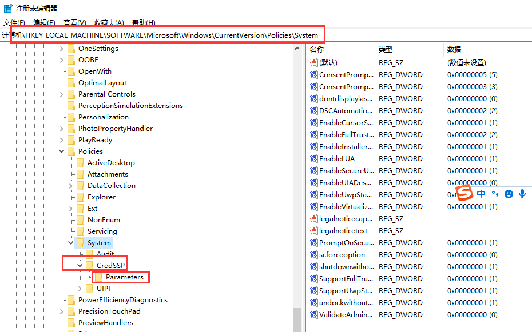Image resolution: width=532 pixels, height=332 pixels.
Task: Open the 收藏夹(A) favorites menu
Action: (109, 23)
